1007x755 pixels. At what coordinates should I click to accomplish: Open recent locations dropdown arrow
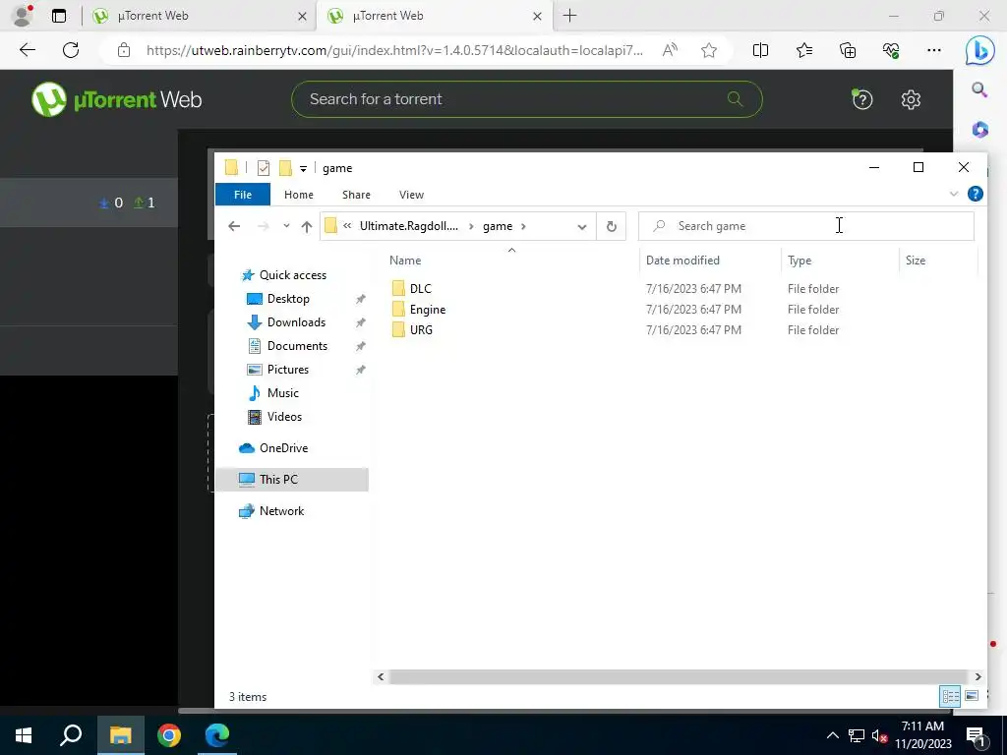point(286,226)
